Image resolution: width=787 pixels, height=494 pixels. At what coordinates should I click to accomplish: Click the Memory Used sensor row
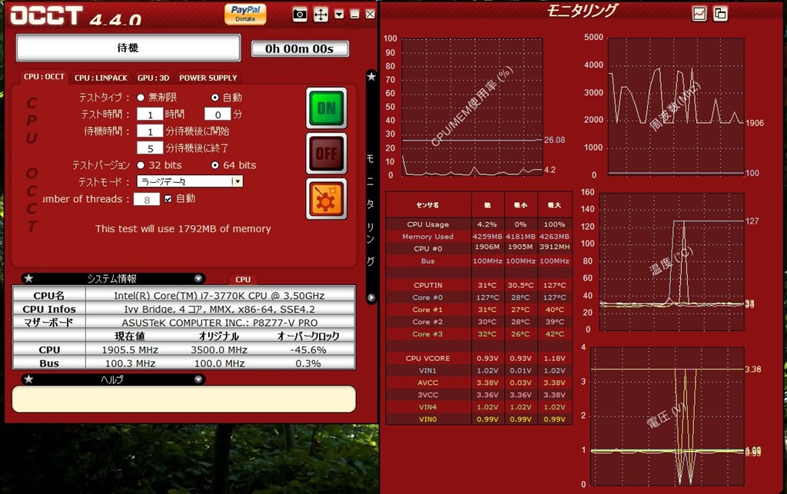[479, 236]
